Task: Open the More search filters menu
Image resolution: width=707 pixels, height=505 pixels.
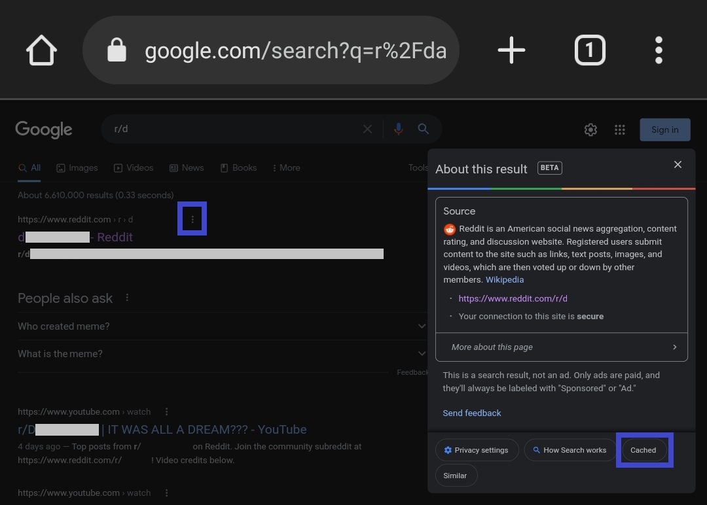Action: (286, 168)
